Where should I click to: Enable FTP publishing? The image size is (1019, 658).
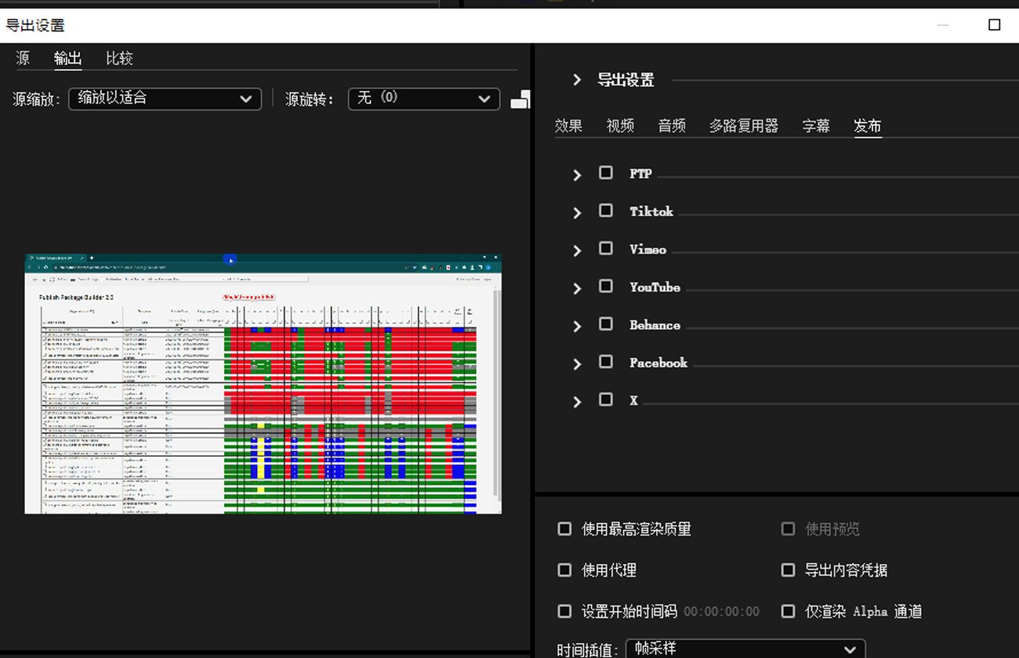click(x=606, y=172)
